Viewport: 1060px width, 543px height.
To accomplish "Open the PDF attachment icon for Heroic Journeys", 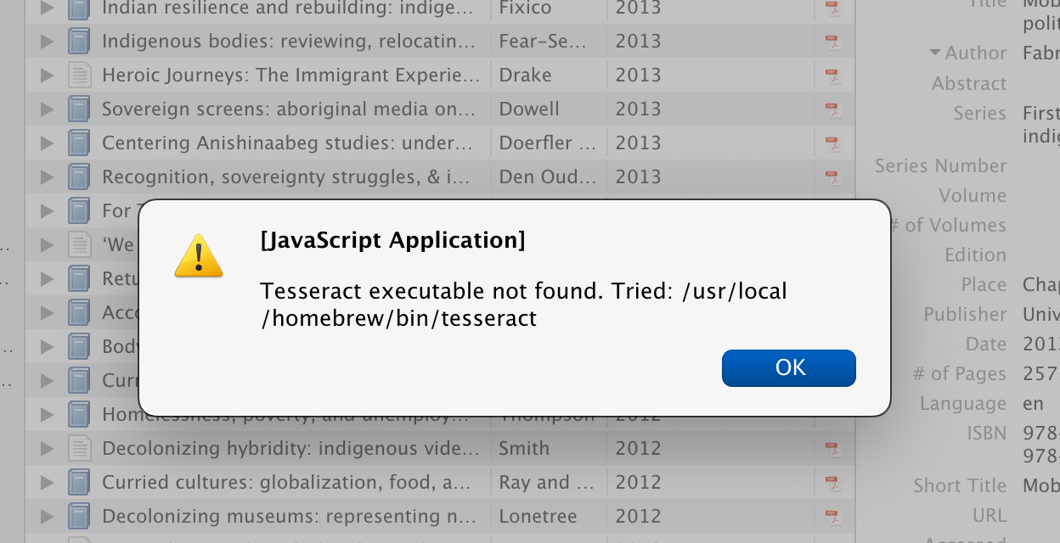I will (832, 75).
